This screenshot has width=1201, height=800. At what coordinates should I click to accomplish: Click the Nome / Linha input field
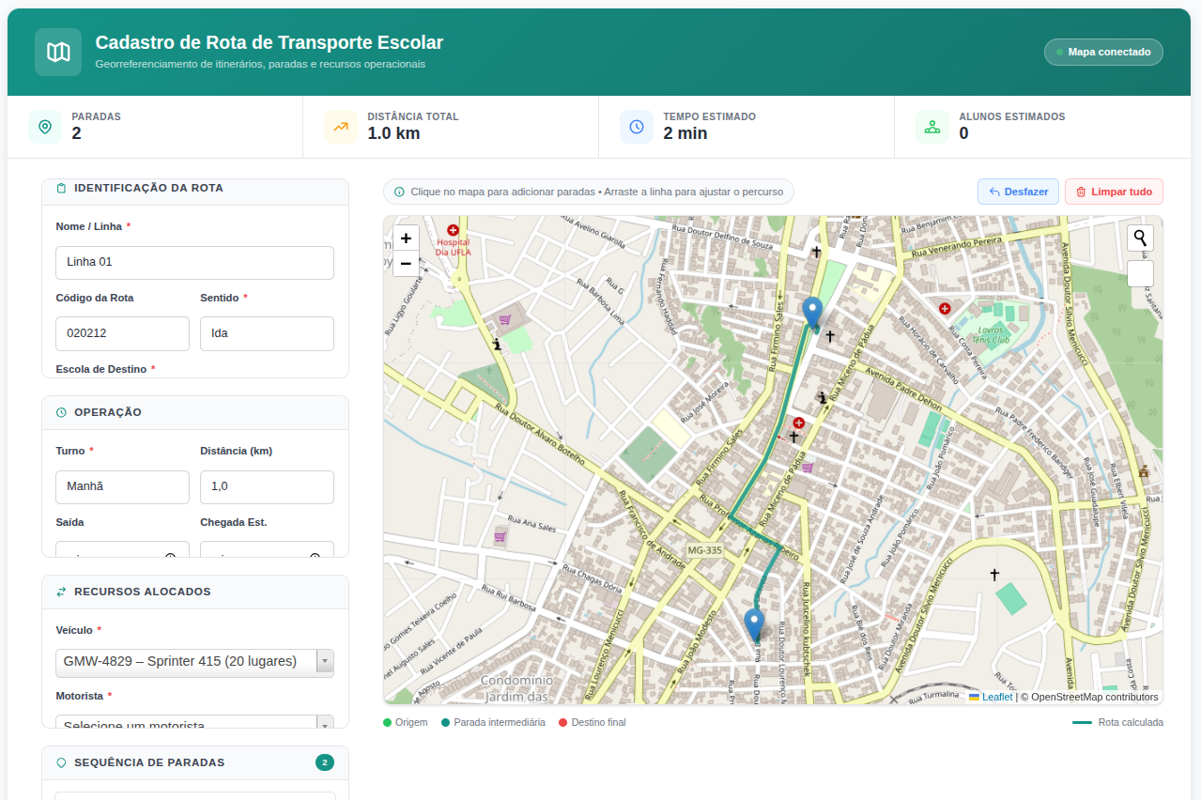[194, 262]
